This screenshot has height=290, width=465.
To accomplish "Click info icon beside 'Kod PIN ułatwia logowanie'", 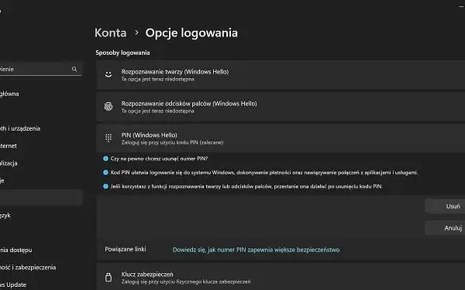I will click(x=105, y=172).
